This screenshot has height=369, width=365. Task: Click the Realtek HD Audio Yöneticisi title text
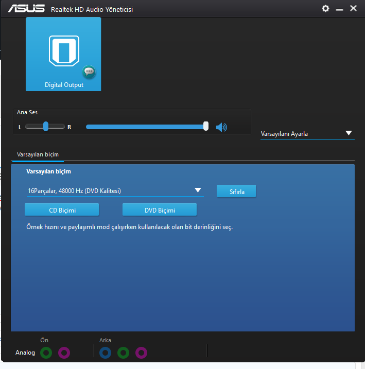coord(92,9)
